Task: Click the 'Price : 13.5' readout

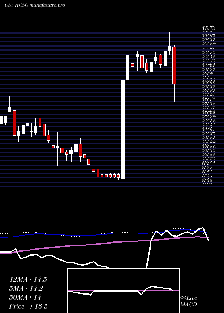Action: [29, 306]
